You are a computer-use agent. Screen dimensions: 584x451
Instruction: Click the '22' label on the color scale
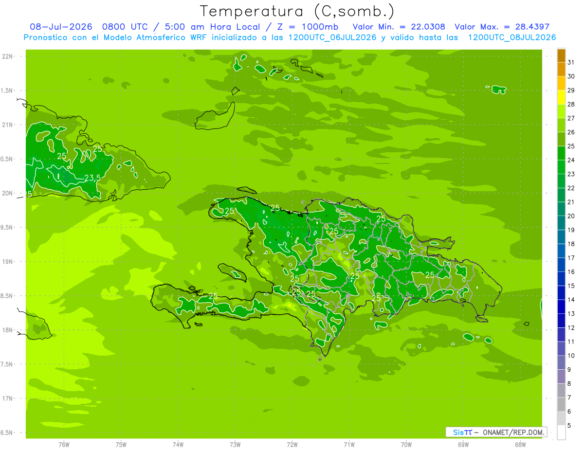pyautogui.click(x=571, y=188)
